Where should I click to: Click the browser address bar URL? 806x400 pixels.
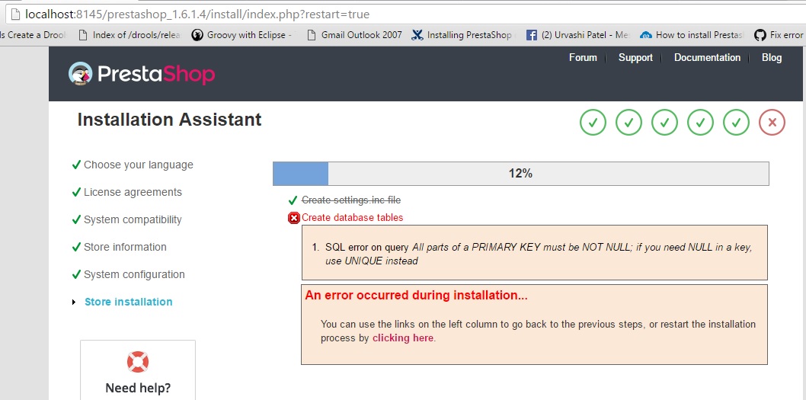(x=197, y=14)
